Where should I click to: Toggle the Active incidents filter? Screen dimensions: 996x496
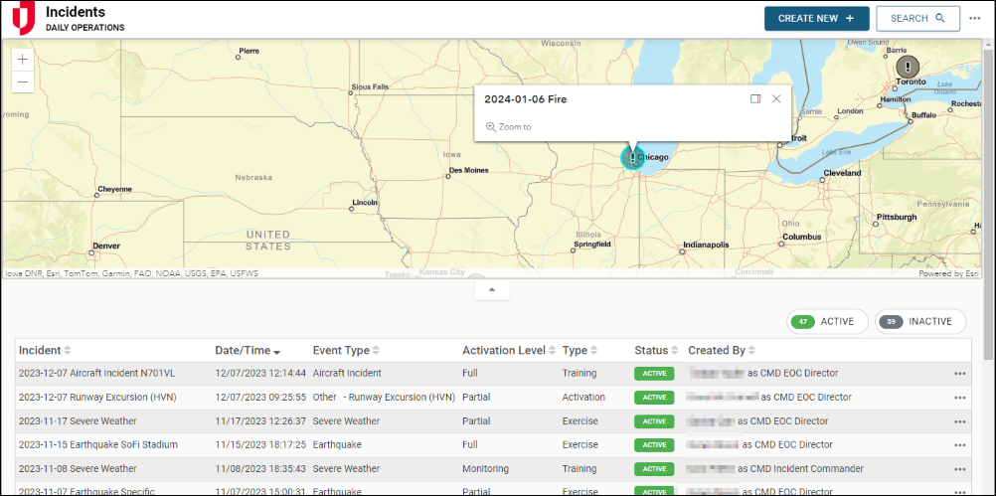[x=827, y=321]
